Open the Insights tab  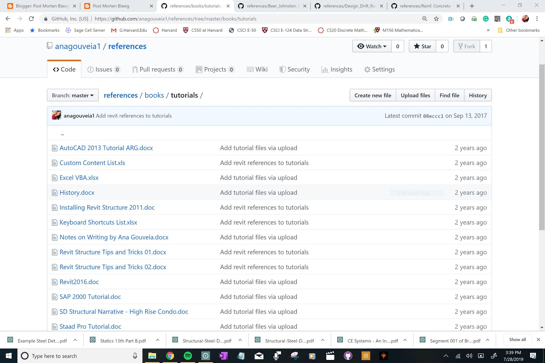click(337, 69)
